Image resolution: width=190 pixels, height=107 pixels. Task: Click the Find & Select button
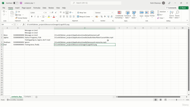click(x=177, y=15)
